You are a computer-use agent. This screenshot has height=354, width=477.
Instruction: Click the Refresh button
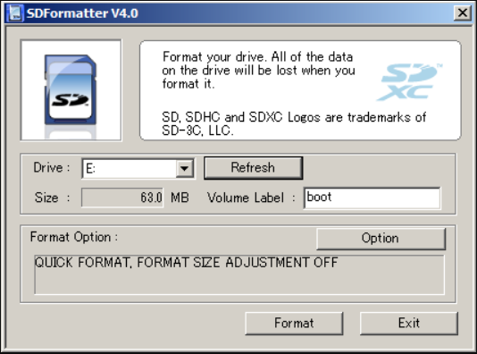tap(253, 168)
